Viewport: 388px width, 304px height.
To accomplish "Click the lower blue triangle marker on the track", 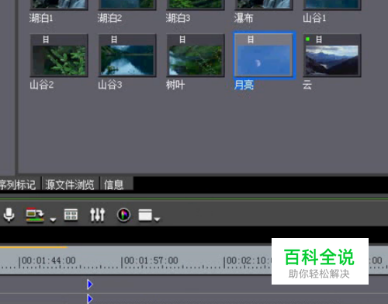I will pyautogui.click(x=90, y=299).
